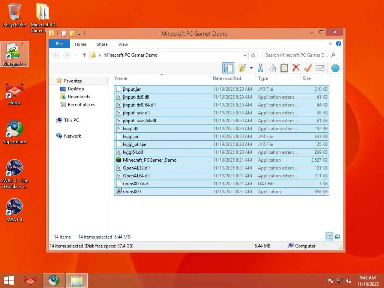Click SWAT 4 - The Stetchkov desktop shortcut
The image size is (384, 288).
(x=15, y=174)
